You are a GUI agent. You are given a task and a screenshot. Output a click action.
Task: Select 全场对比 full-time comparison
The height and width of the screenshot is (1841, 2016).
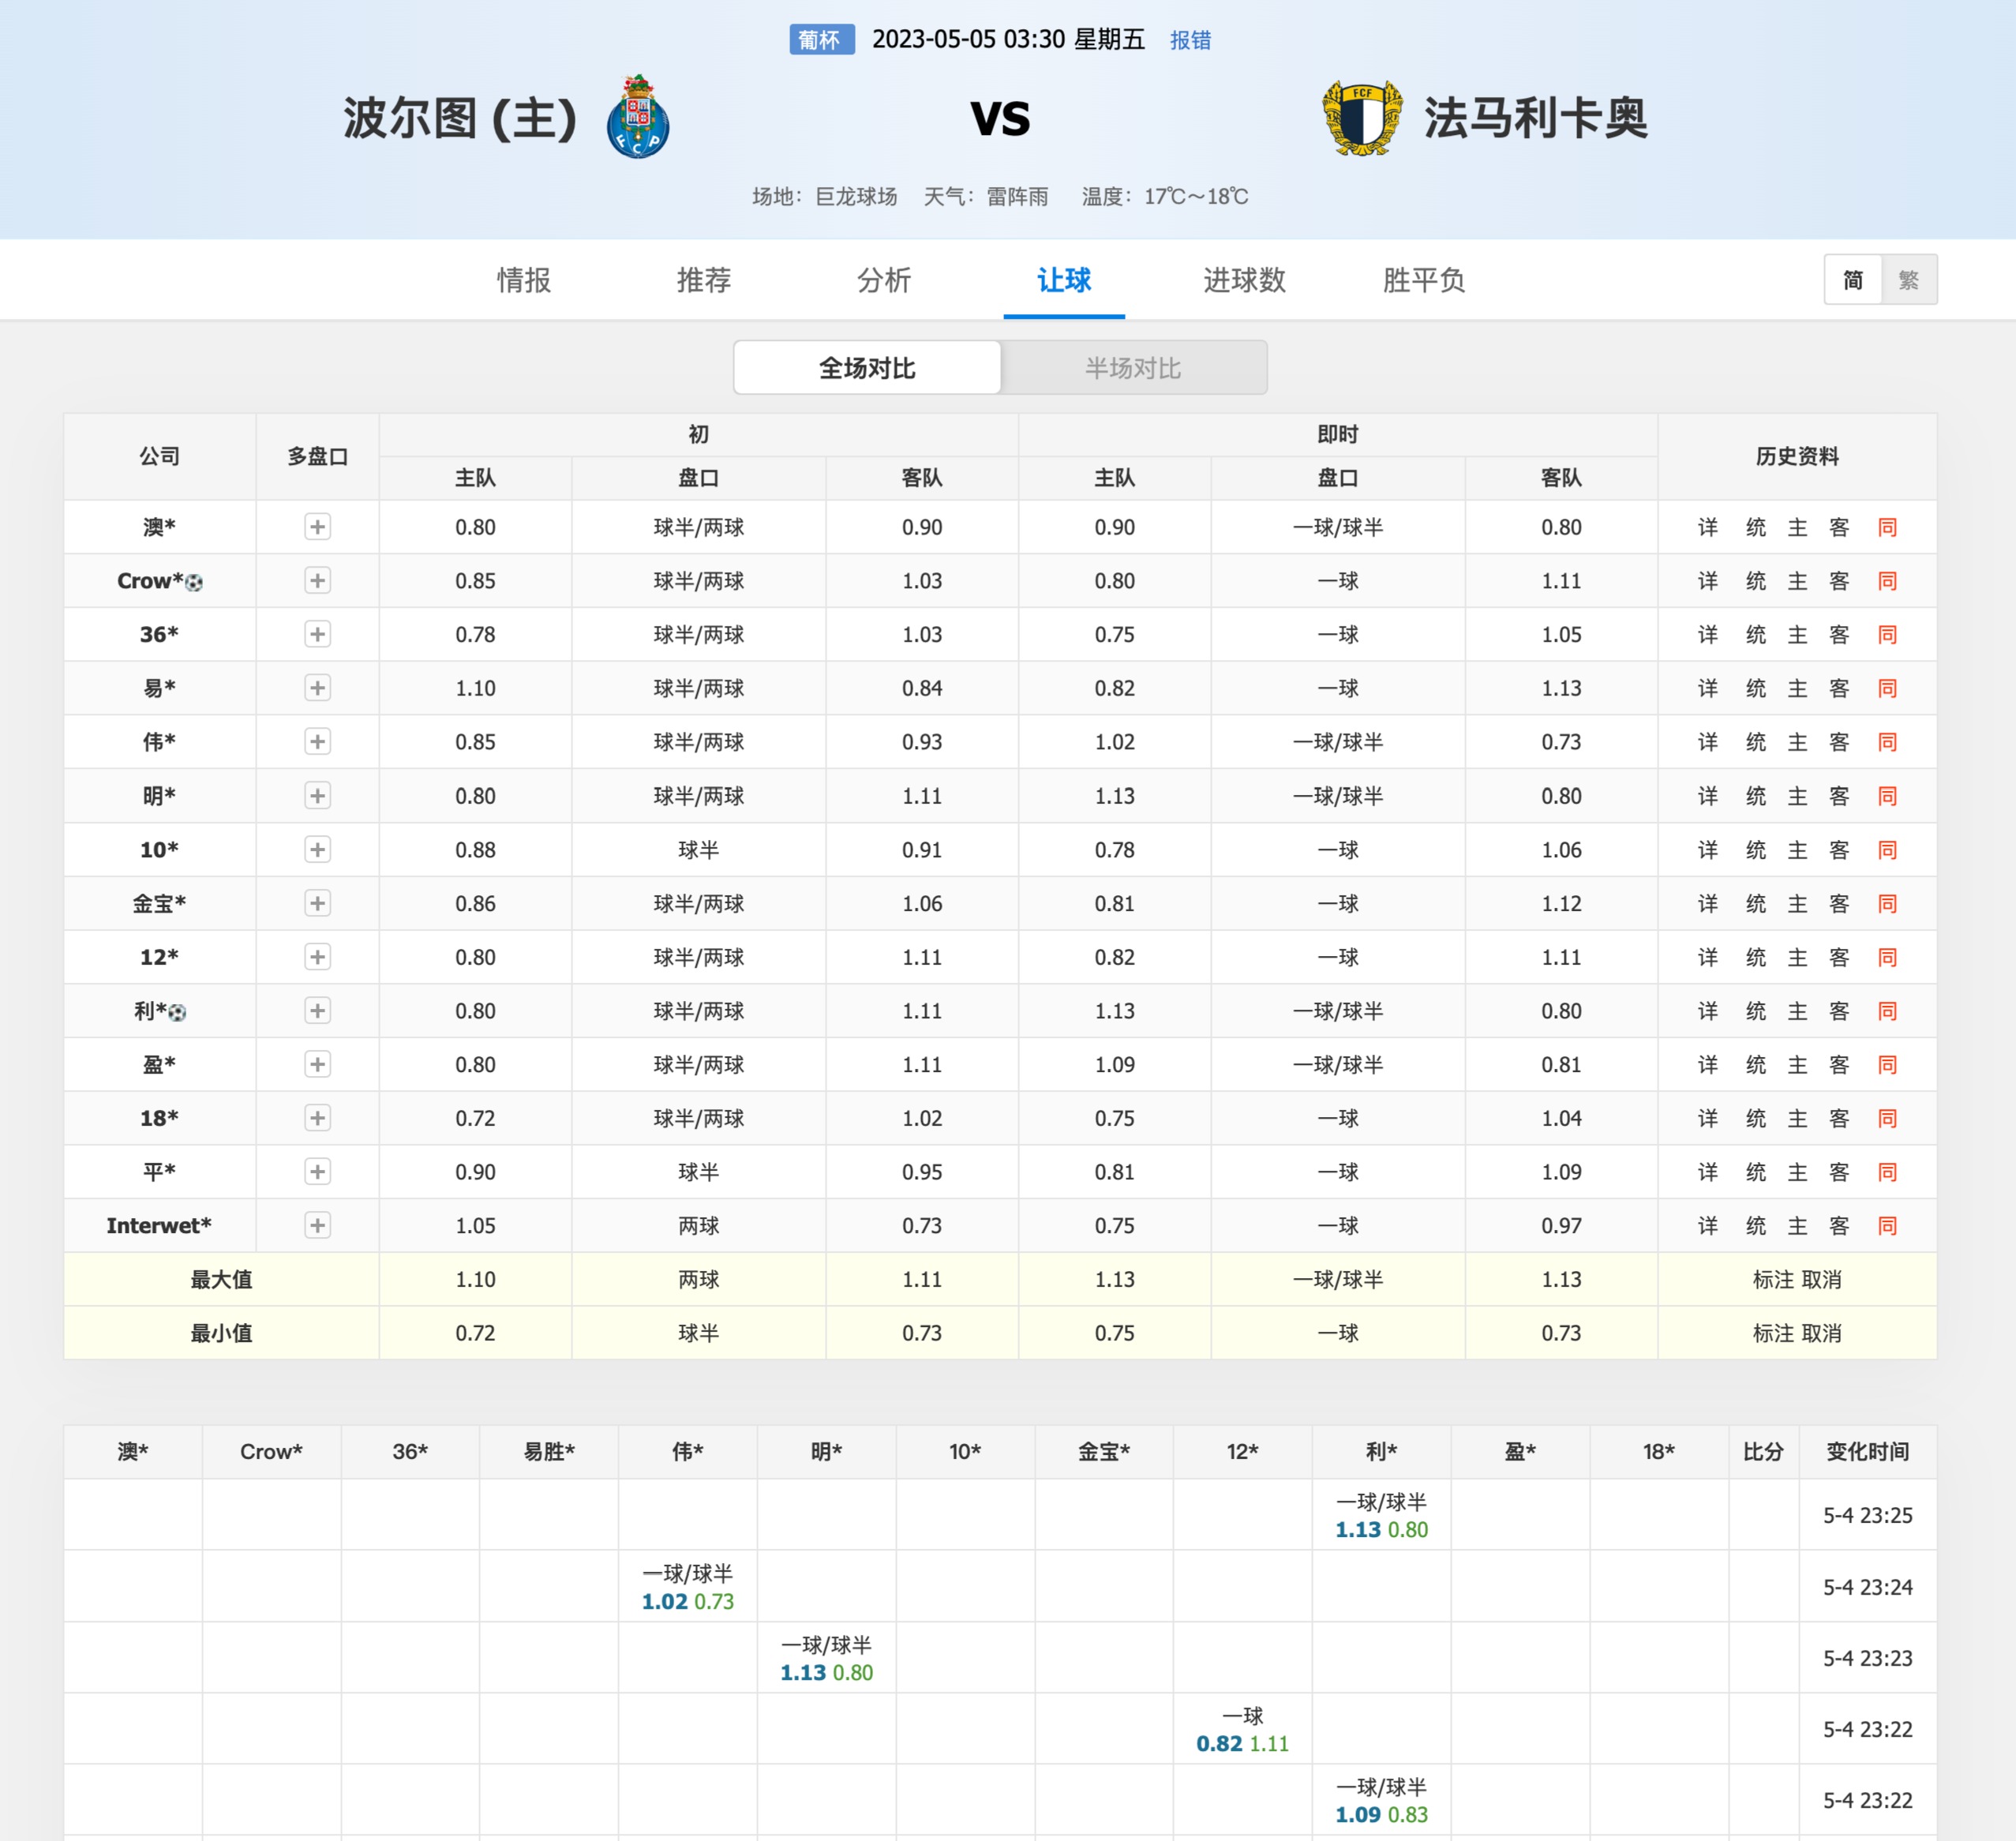click(867, 368)
